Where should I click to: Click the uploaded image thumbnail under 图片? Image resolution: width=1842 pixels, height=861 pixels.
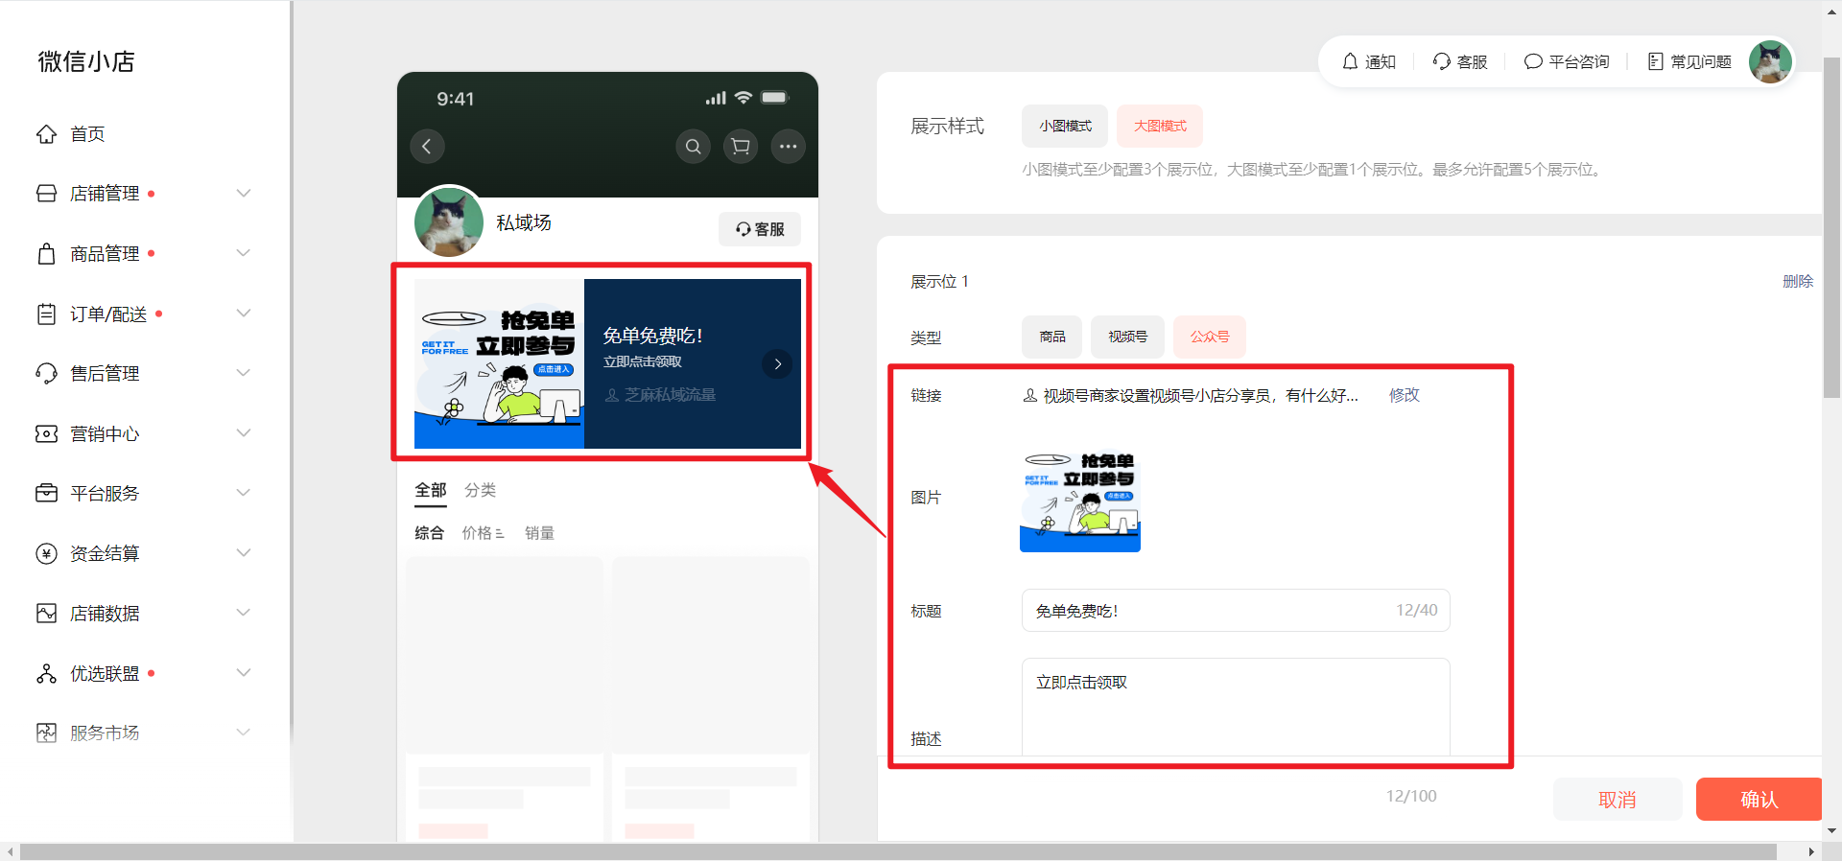(1080, 500)
